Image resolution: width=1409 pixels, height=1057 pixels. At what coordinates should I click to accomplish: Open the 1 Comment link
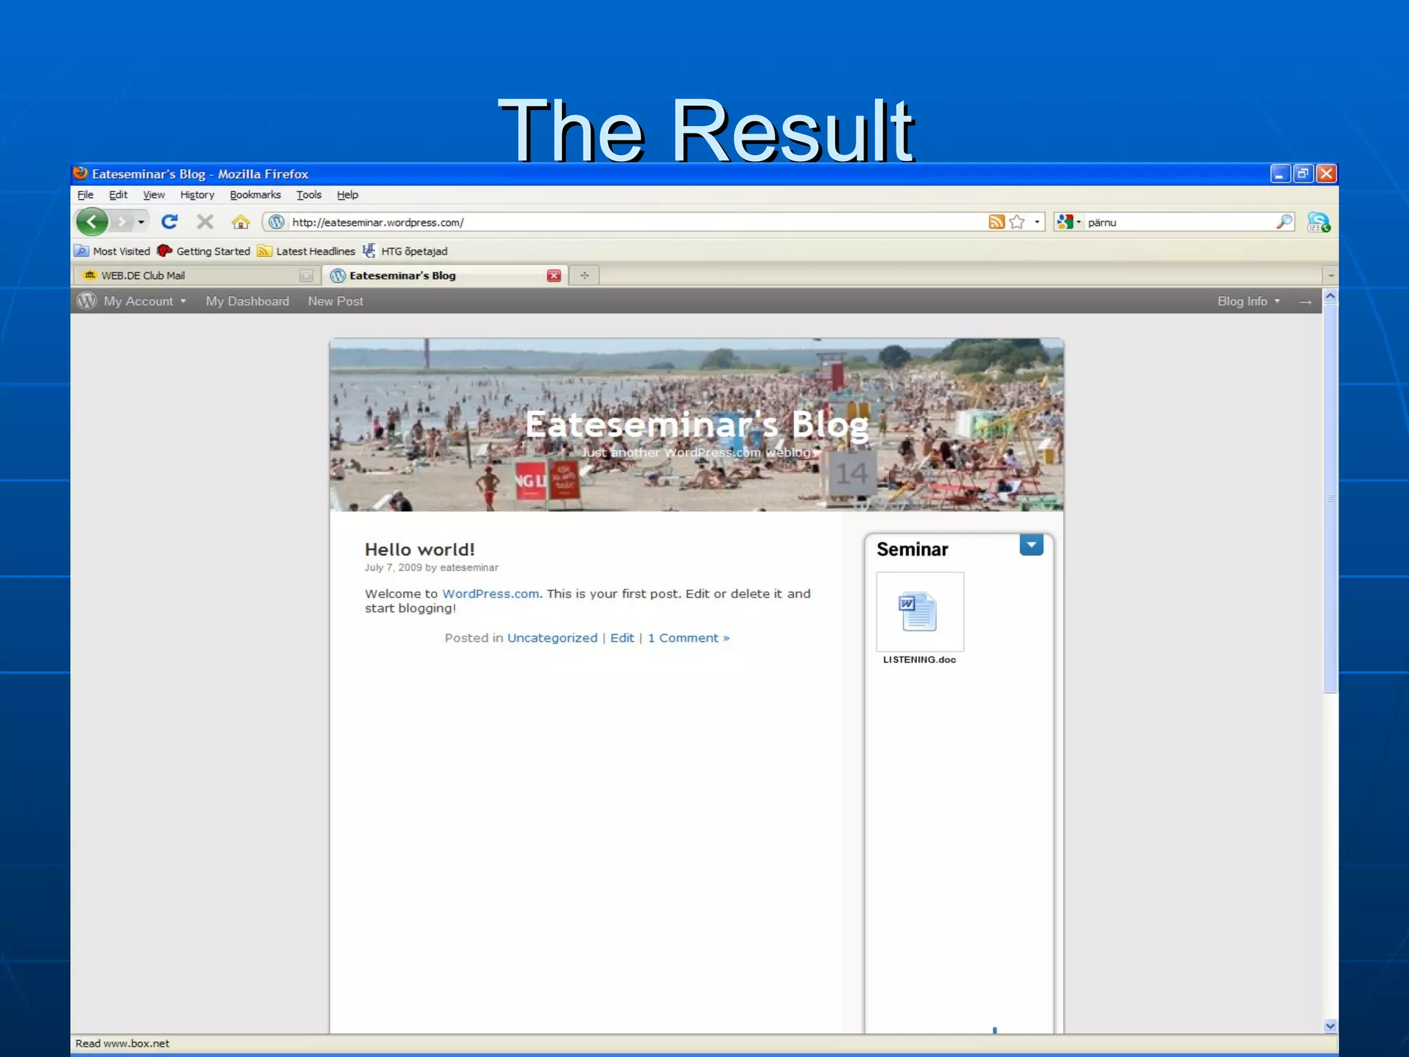tap(688, 638)
